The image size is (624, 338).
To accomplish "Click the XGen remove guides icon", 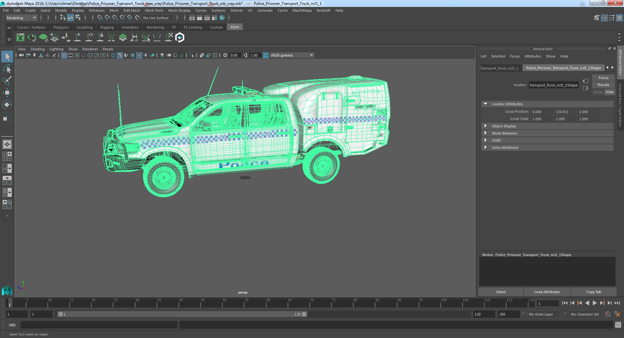I will click(168, 38).
